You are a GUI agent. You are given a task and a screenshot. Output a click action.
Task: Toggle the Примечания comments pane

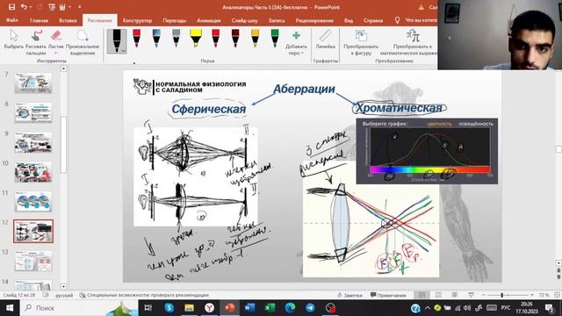point(388,295)
